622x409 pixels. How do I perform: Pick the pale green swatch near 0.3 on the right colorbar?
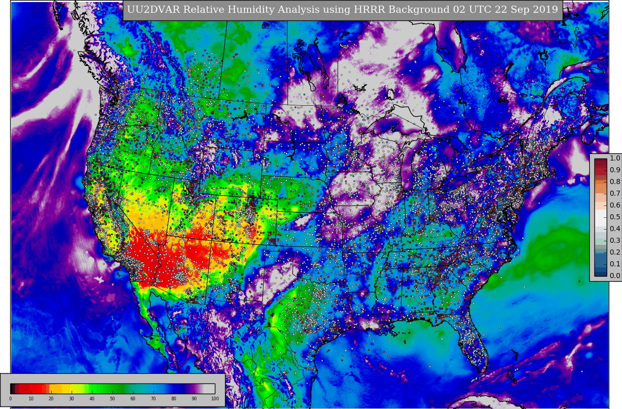pyautogui.click(x=601, y=241)
